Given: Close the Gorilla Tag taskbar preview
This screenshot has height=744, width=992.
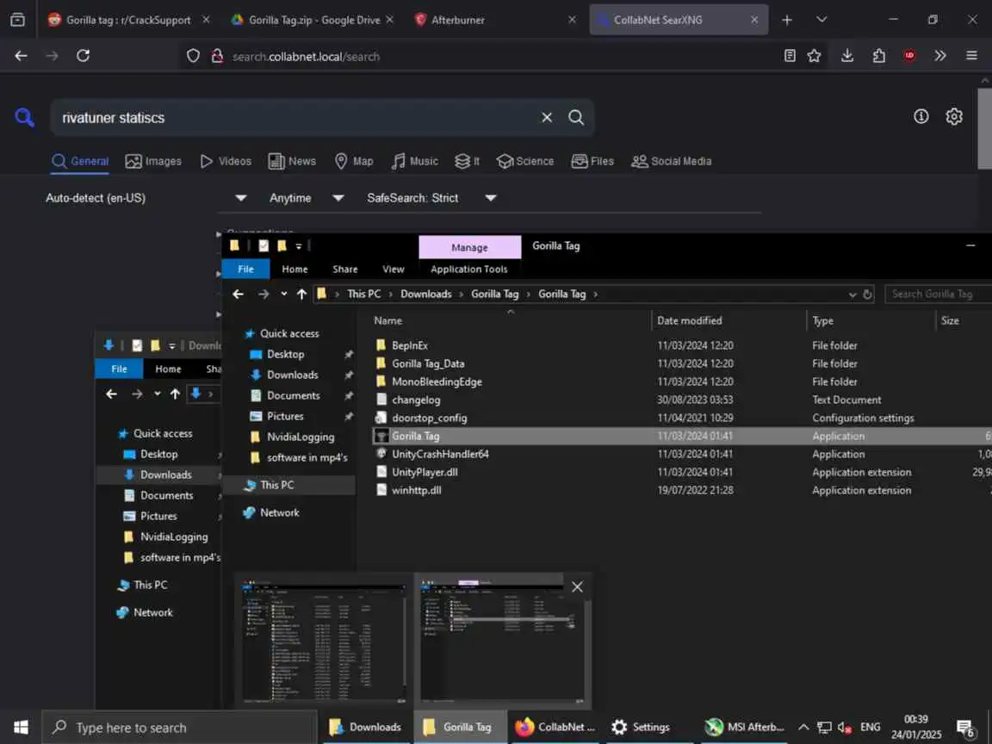Looking at the screenshot, I should (577, 587).
